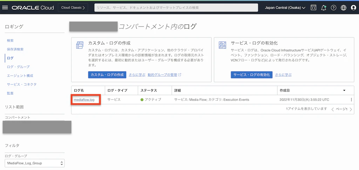This screenshot has height=170, width=359.
Task: Open Cloud Shell developer tools icon
Action: click(x=313, y=8)
